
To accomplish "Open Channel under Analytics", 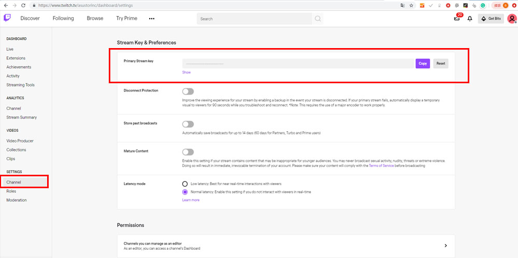I will [x=13, y=108].
